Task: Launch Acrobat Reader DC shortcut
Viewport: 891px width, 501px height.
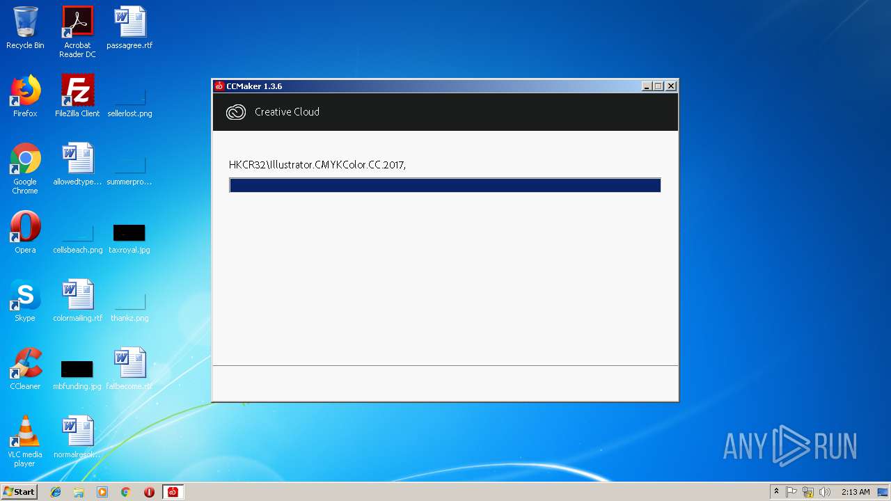Action: [77, 31]
